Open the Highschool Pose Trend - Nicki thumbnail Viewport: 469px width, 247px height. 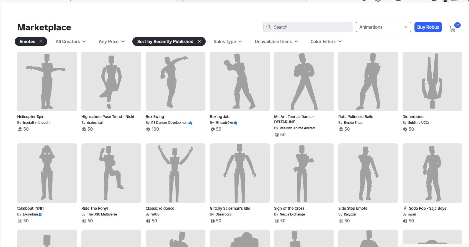click(x=111, y=82)
